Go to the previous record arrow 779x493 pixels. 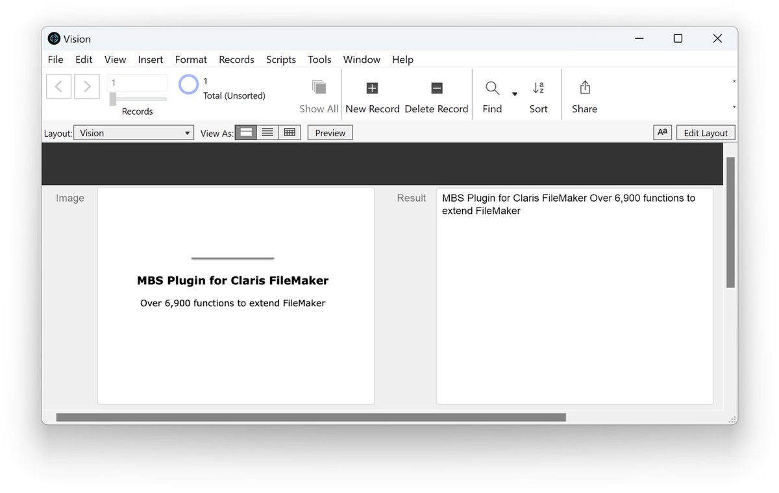pyautogui.click(x=58, y=86)
